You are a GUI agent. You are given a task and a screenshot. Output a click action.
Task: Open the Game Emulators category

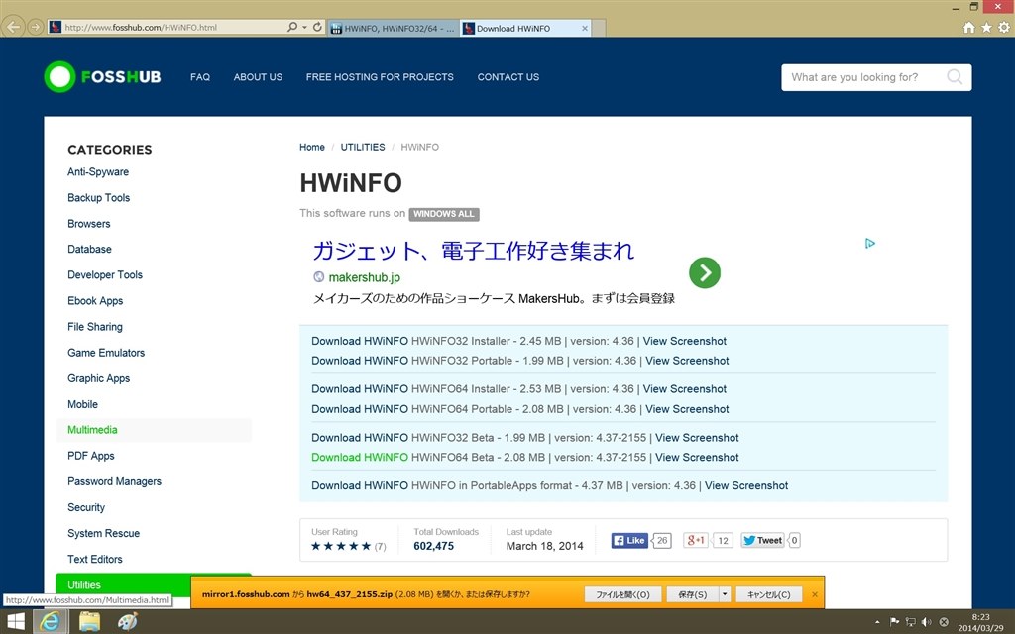[106, 353]
